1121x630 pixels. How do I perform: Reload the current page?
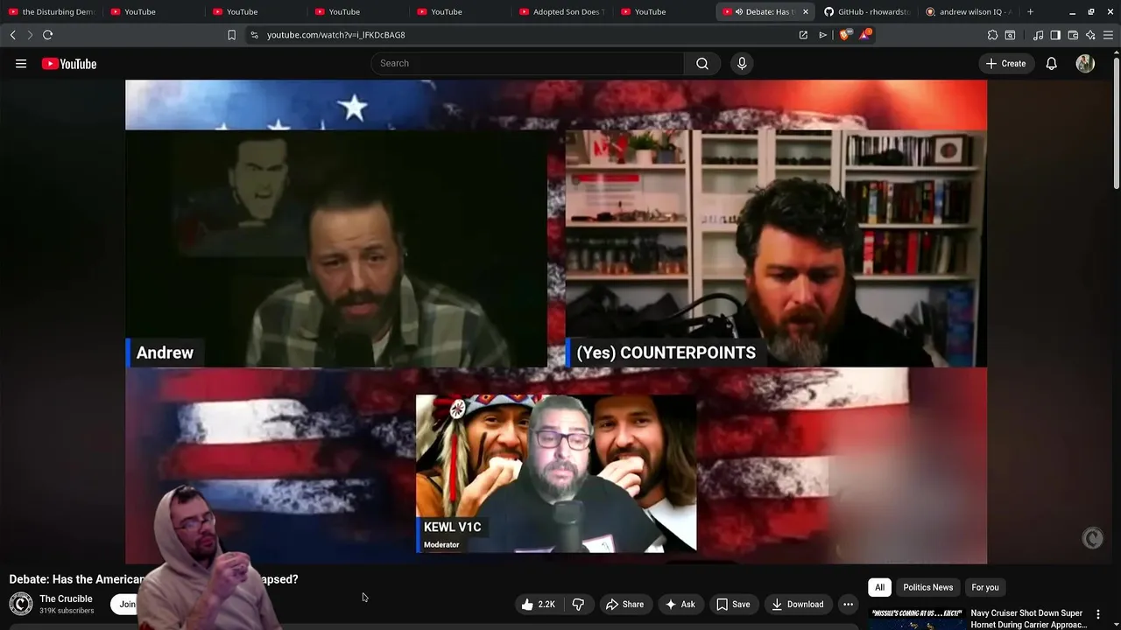(48, 35)
